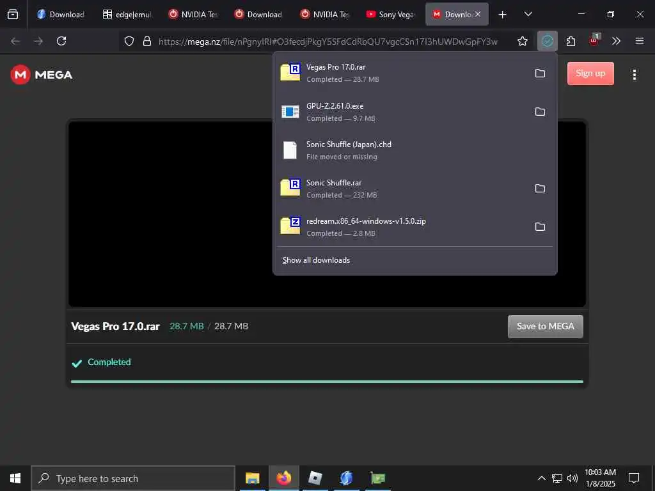Open the Windows Start menu

(x=15, y=478)
